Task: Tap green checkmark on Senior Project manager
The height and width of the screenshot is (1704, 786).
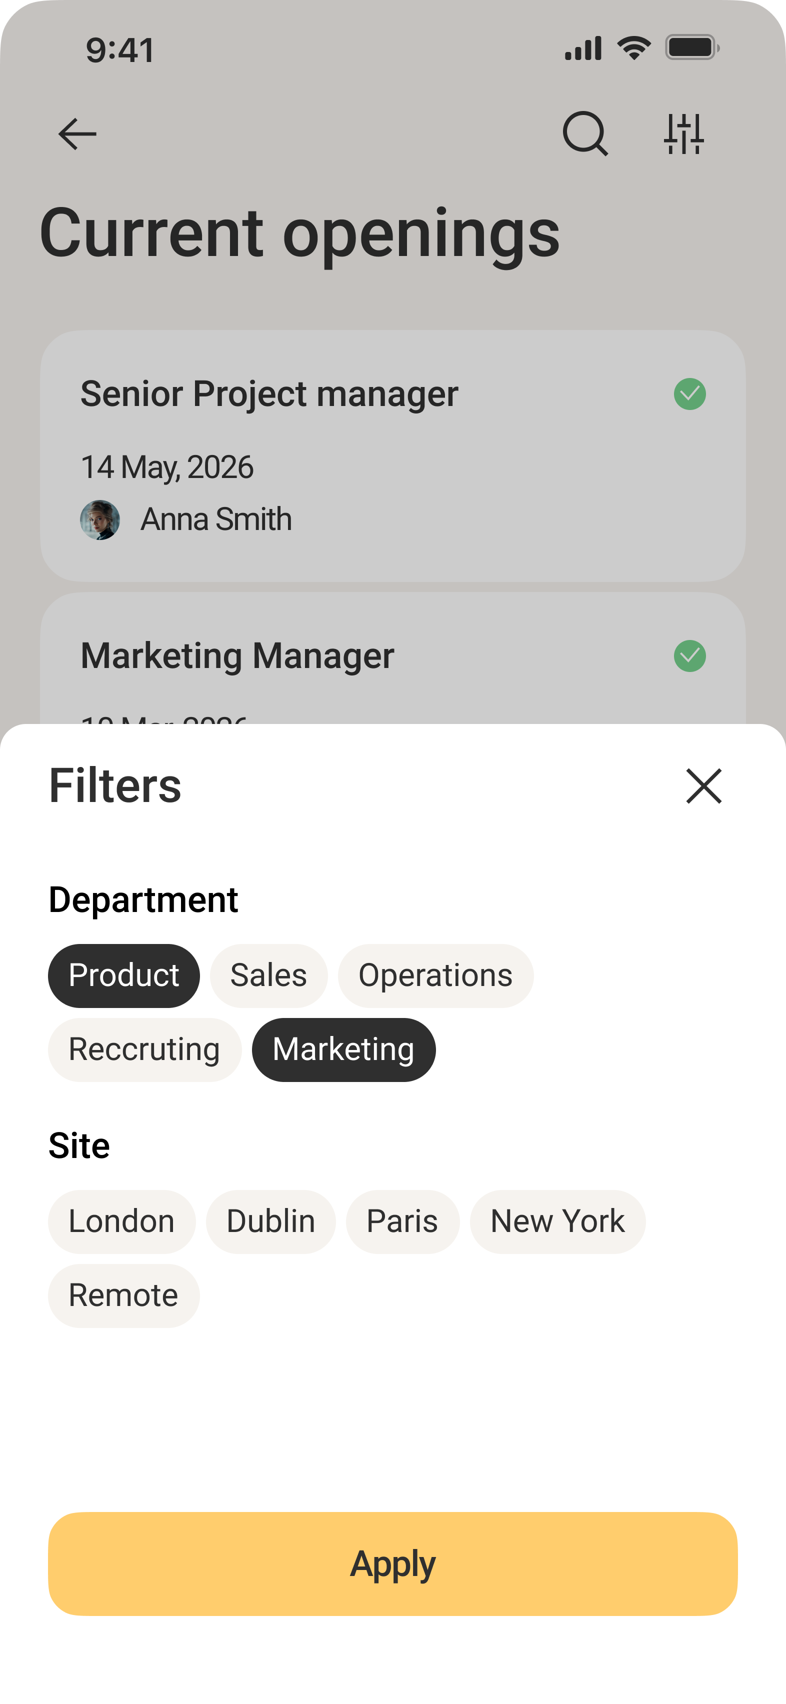Action: [x=689, y=394]
